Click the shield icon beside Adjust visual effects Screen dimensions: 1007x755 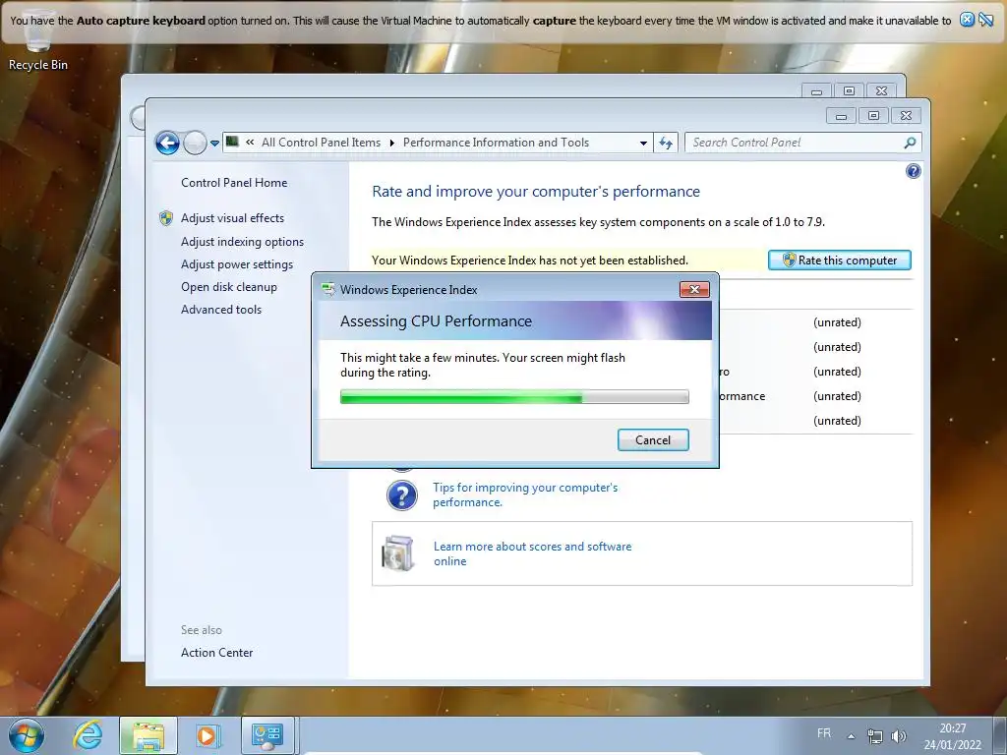tap(165, 218)
